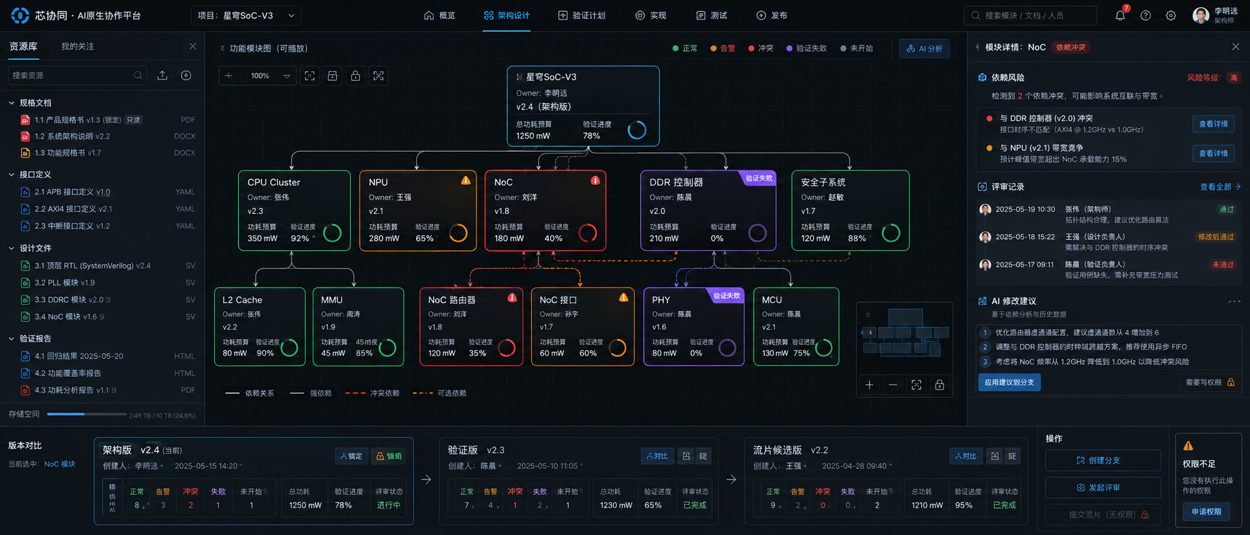The width and height of the screenshot is (1250, 535).
Task: Close the 资源库 sidebar panel
Action: pyautogui.click(x=192, y=46)
